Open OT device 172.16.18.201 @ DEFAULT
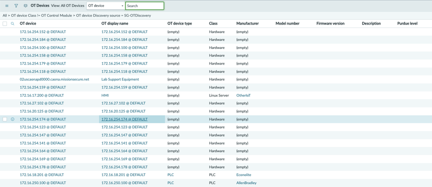This screenshot has height=187, width=432. pyautogui.click(x=41, y=175)
